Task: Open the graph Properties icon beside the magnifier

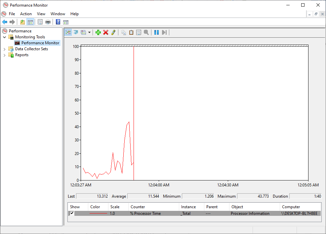Action: pos(139,32)
